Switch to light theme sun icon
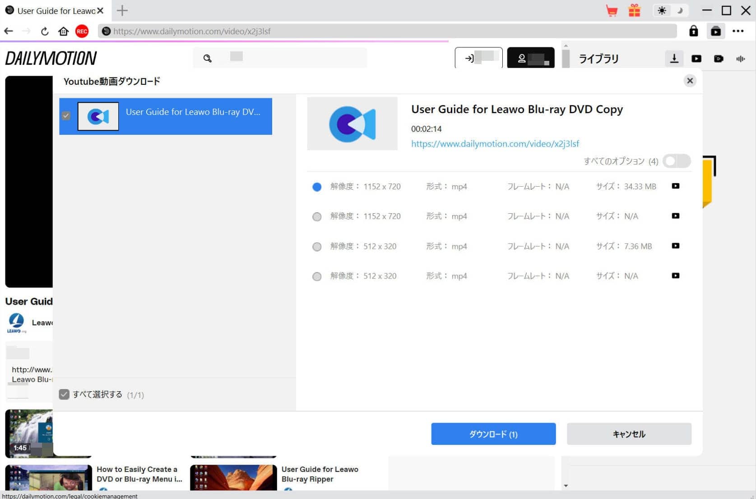The width and height of the screenshot is (756, 499). [x=662, y=10]
